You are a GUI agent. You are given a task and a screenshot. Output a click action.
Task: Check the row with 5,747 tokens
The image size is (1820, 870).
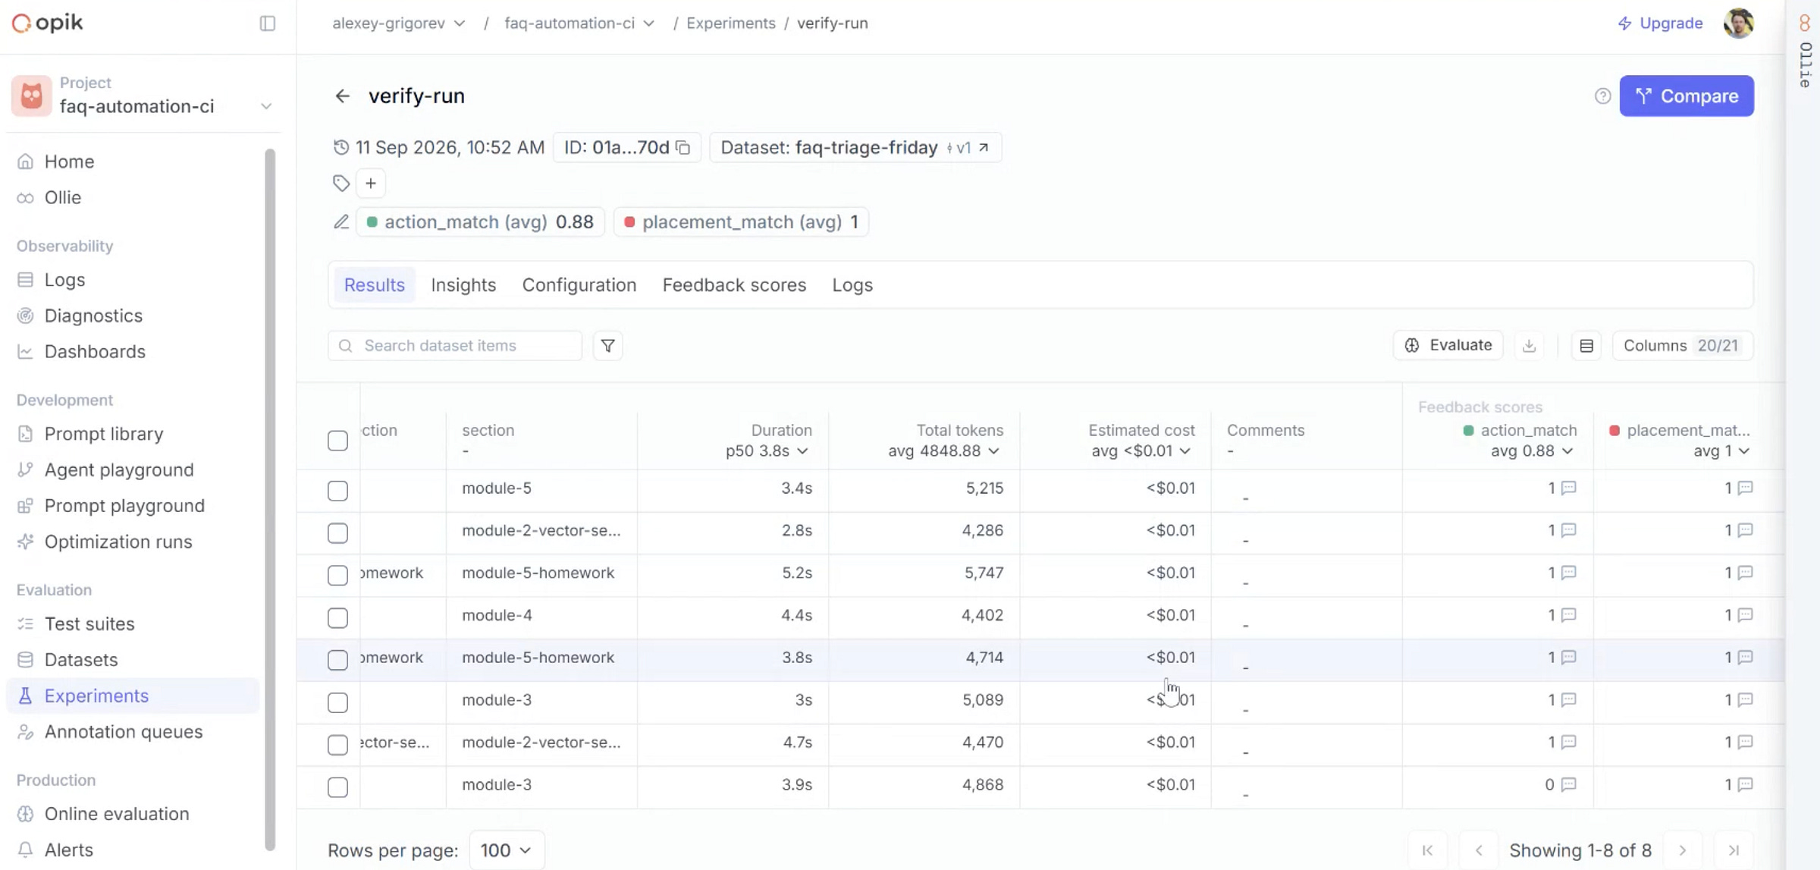337,576
